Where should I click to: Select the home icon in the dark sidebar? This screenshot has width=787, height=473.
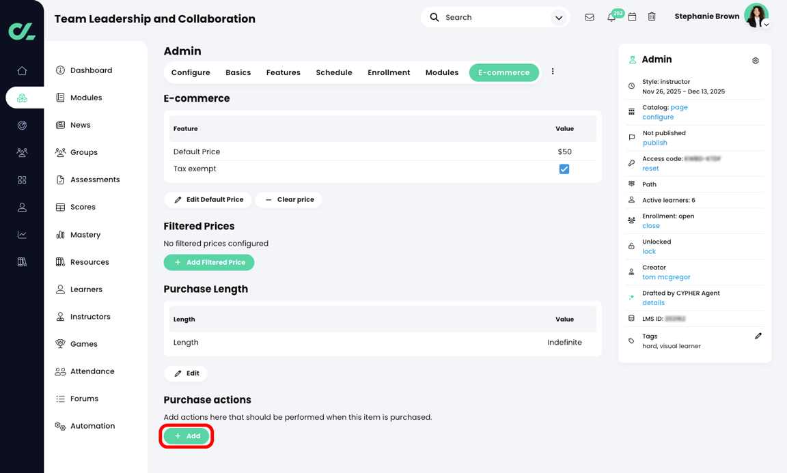click(22, 70)
